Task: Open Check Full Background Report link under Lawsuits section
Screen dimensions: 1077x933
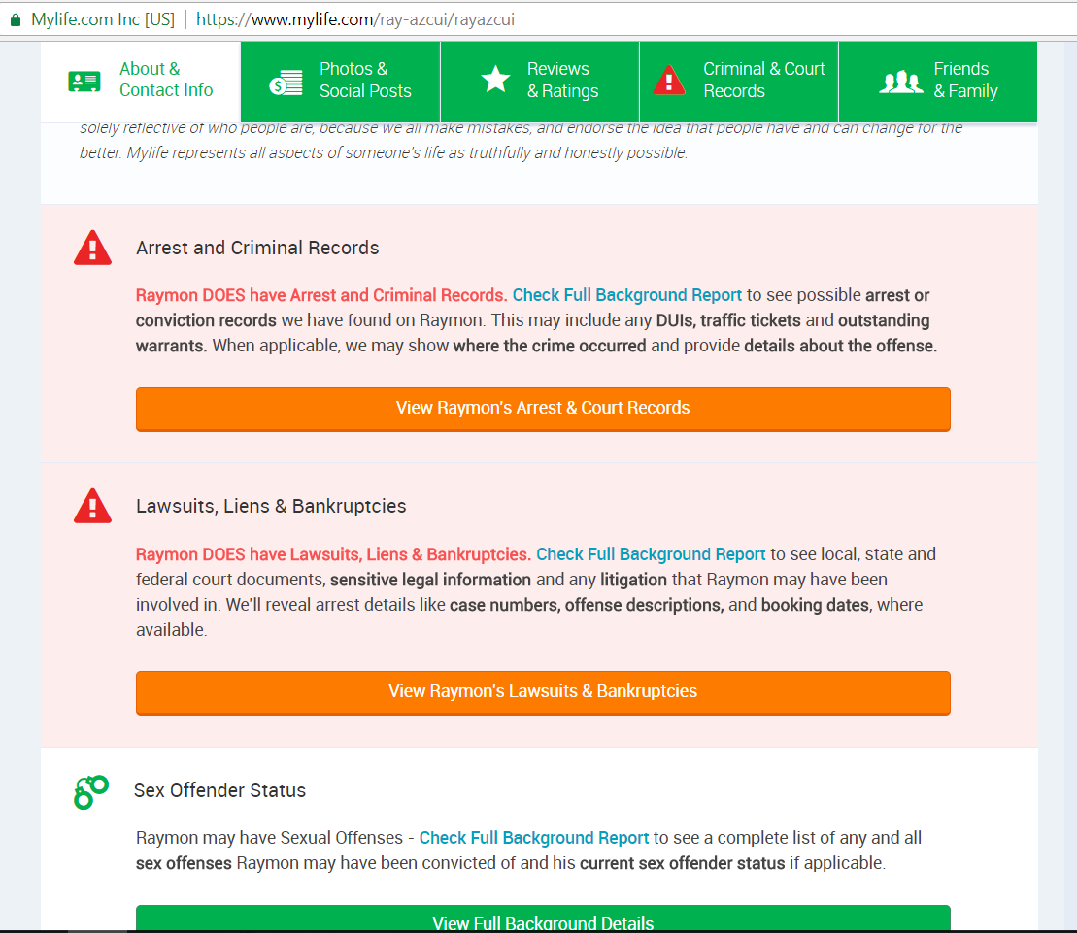Action: point(651,554)
